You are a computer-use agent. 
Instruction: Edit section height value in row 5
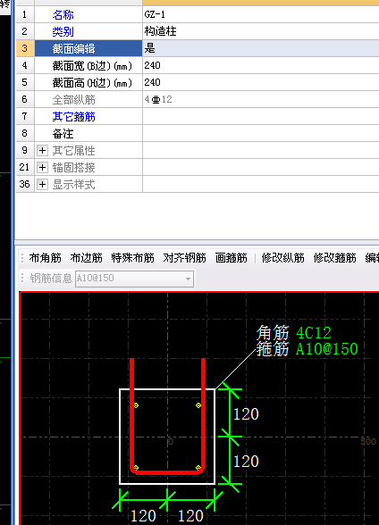[x=261, y=82]
